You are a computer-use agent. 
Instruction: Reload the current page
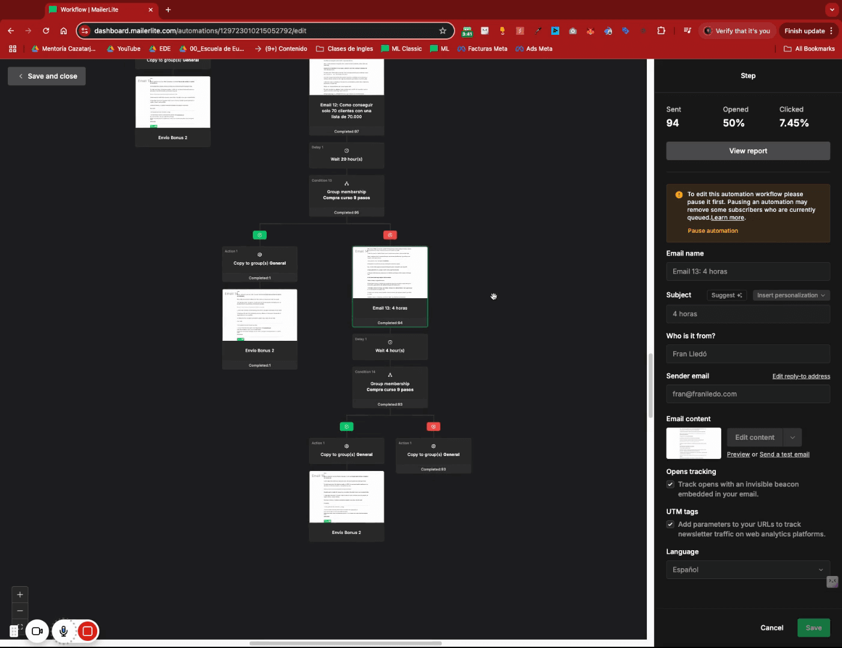pos(46,31)
